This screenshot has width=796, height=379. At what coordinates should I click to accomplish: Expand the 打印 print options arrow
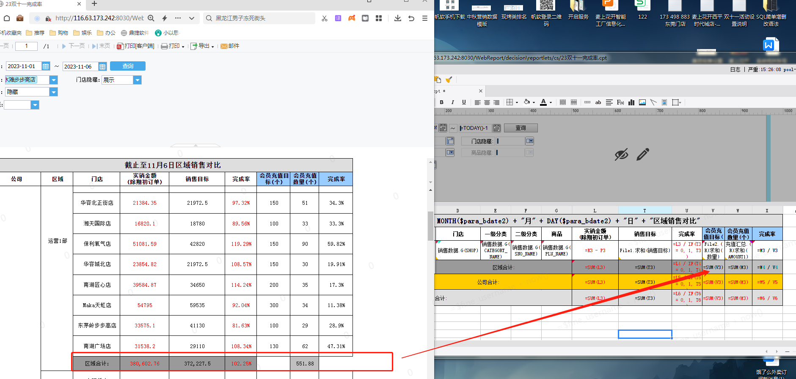[x=183, y=47]
